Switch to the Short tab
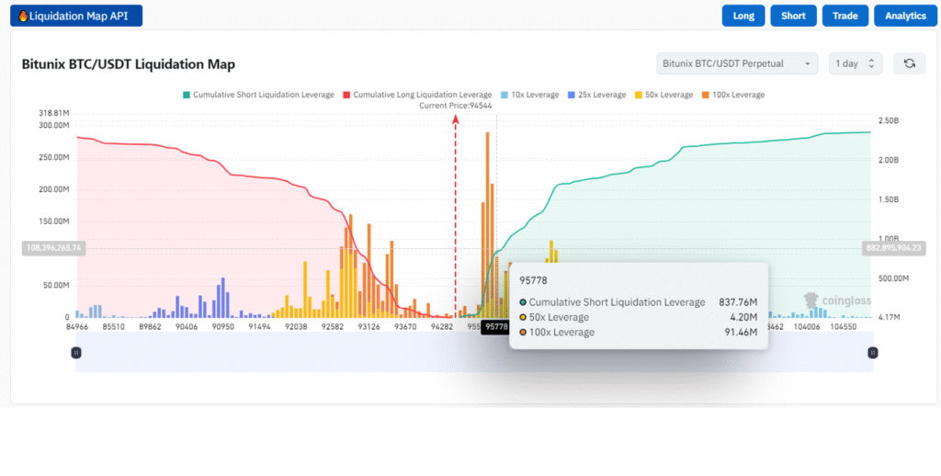The width and height of the screenshot is (941, 476). tap(793, 16)
